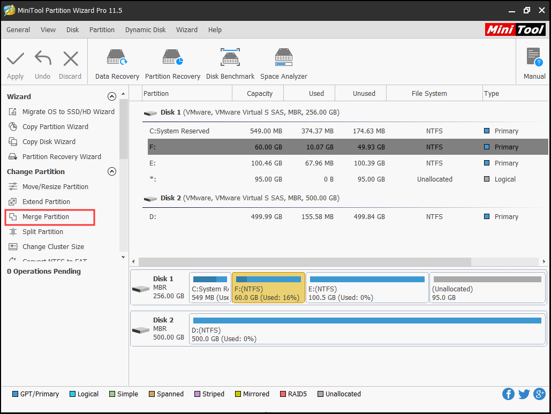This screenshot has width=551, height=414.
Task: Start Migrate OS to SSD/HD Wizard
Action: [x=62, y=112]
